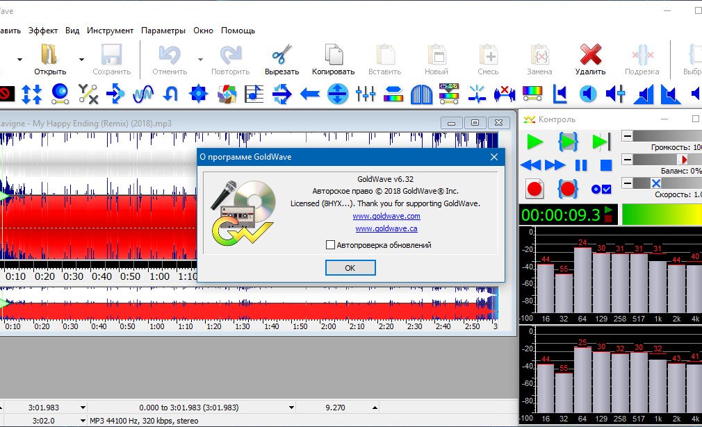The image size is (702, 427).
Task: Expand the dropdown arrow beside Отменить
Action: (x=200, y=60)
